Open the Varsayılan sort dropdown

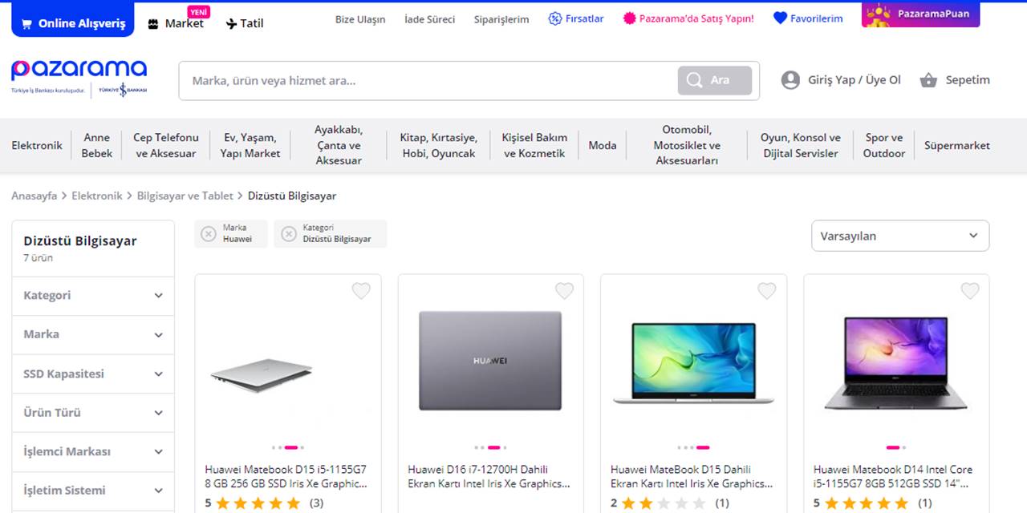899,236
